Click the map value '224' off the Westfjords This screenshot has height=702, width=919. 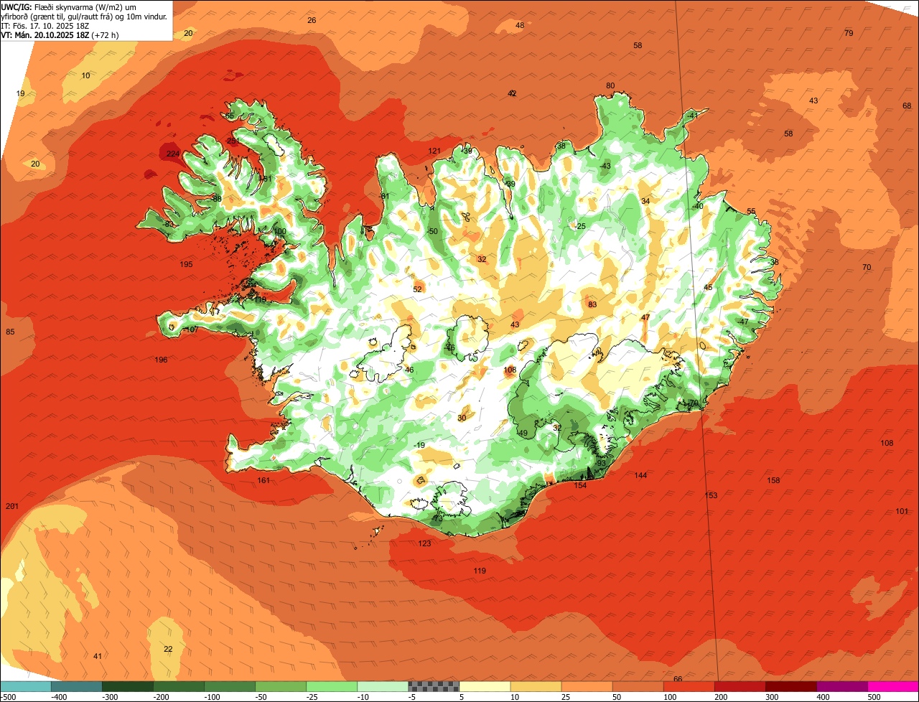pyautogui.click(x=173, y=154)
